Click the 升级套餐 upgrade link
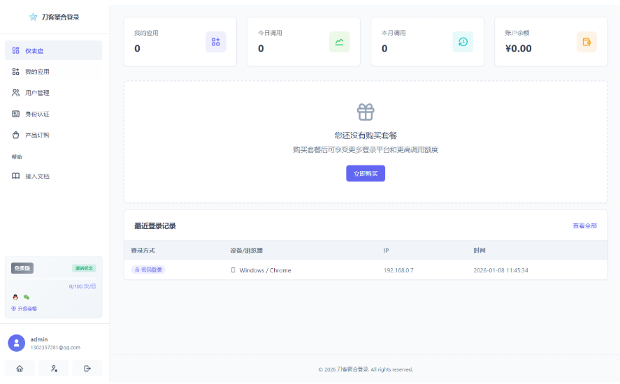Viewport: 620px width, 384px height. (x=24, y=308)
